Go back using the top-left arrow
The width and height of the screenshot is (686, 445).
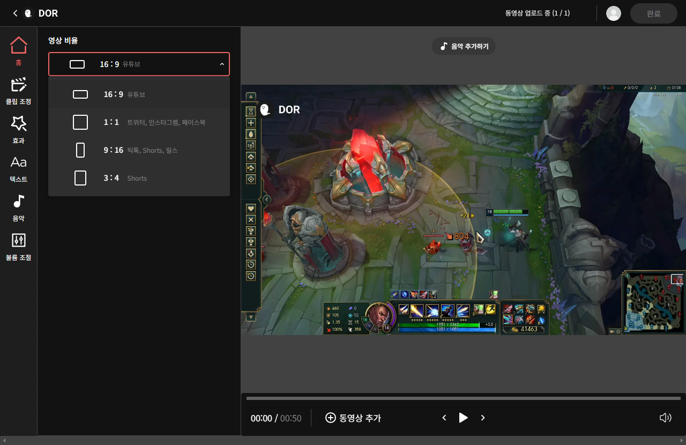click(15, 13)
